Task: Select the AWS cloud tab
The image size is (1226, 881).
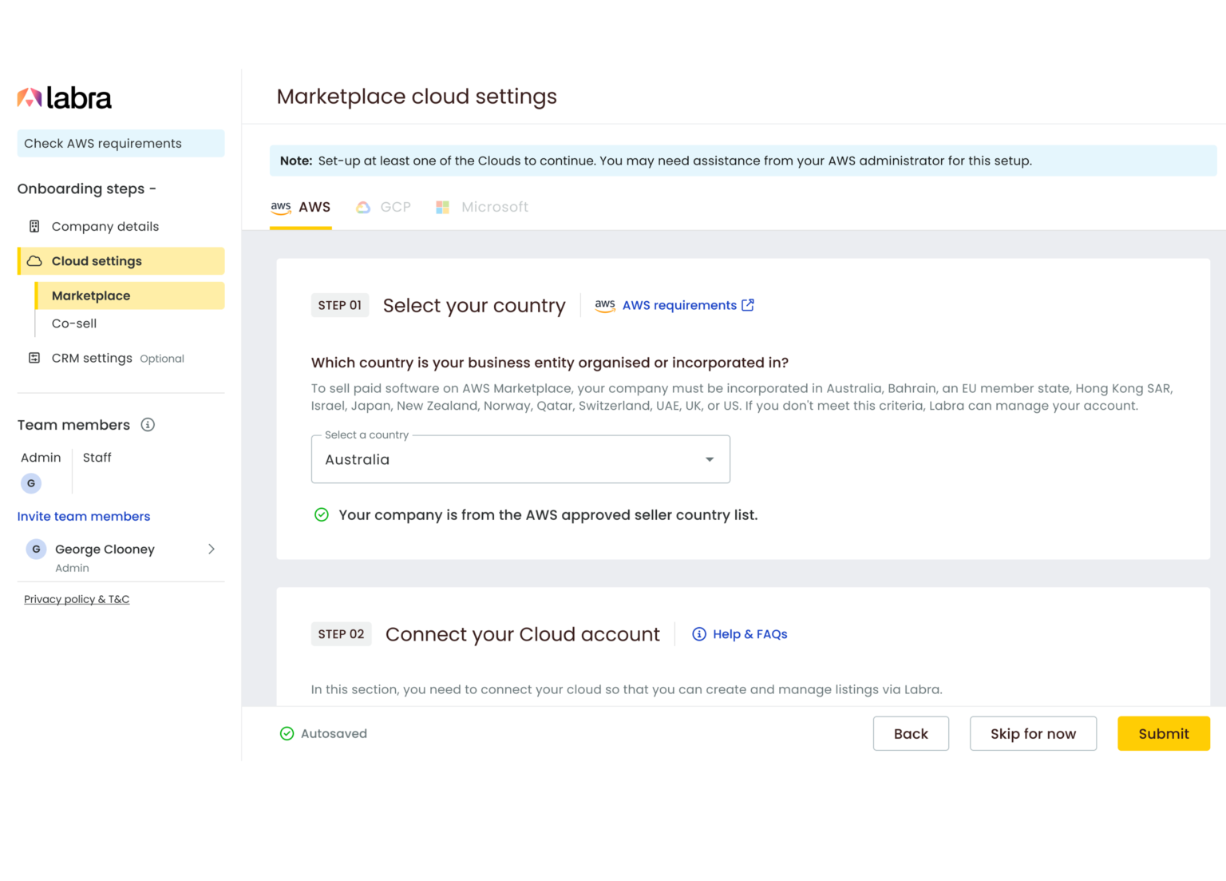Action: coord(301,208)
